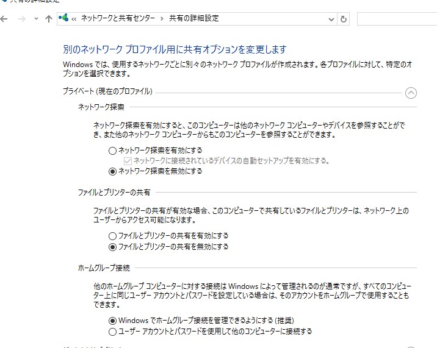Select Windows でホームグループ接続を管理 option
437x348 pixels.
[112, 321]
